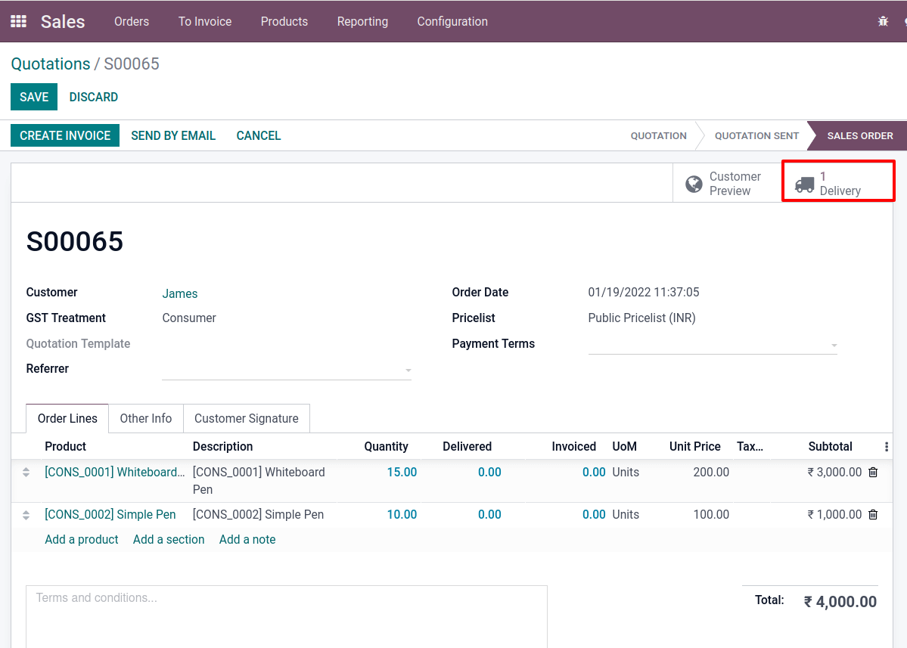The image size is (907, 648).
Task: Click unit price 200.00
Action: point(711,473)
